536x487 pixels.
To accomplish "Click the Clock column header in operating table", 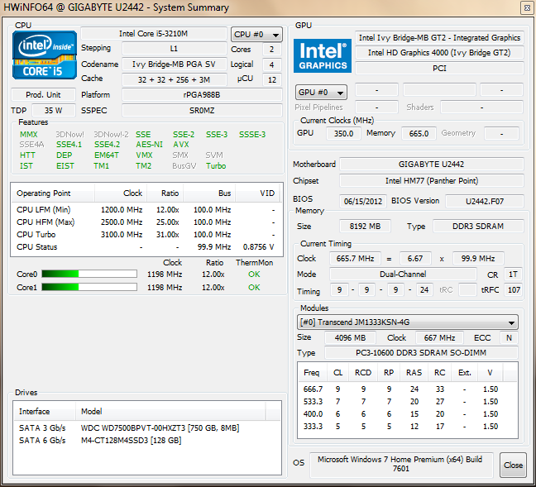I will click(x=121, y=193).
